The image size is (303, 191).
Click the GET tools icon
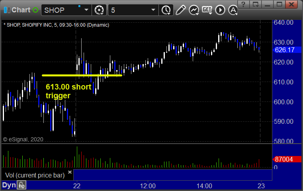click(x=207, y=10)
